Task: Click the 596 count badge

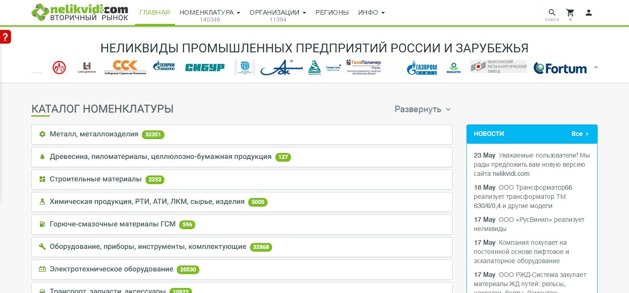Action: pos(187,225)
